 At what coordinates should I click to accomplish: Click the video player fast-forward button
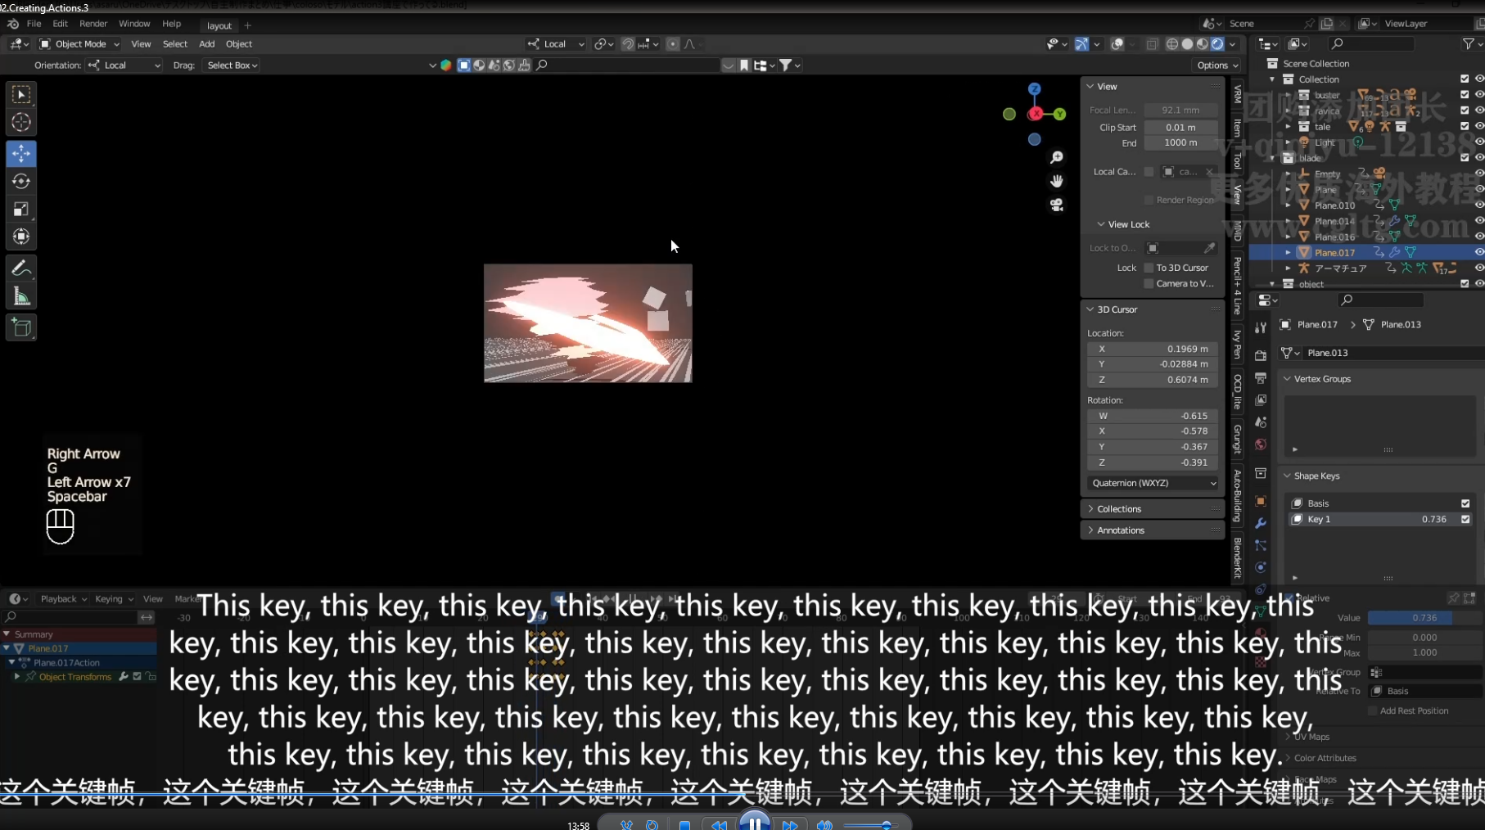(790, 825)
